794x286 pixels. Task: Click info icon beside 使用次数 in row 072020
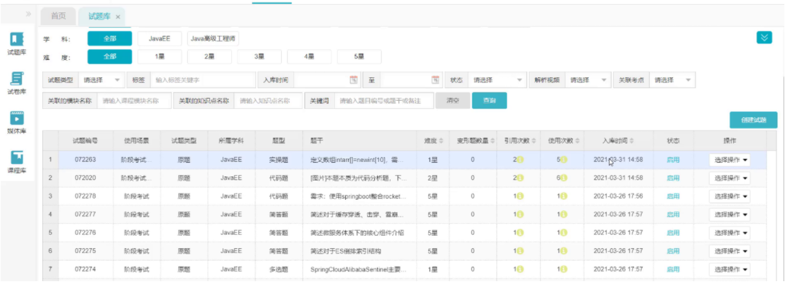tap(563, 178)
